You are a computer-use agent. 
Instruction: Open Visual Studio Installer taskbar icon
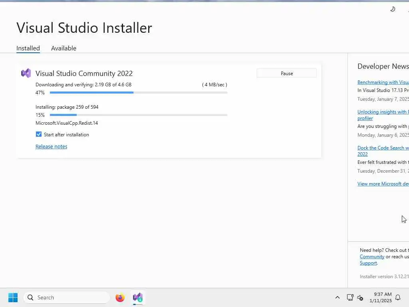pos(138,297)
